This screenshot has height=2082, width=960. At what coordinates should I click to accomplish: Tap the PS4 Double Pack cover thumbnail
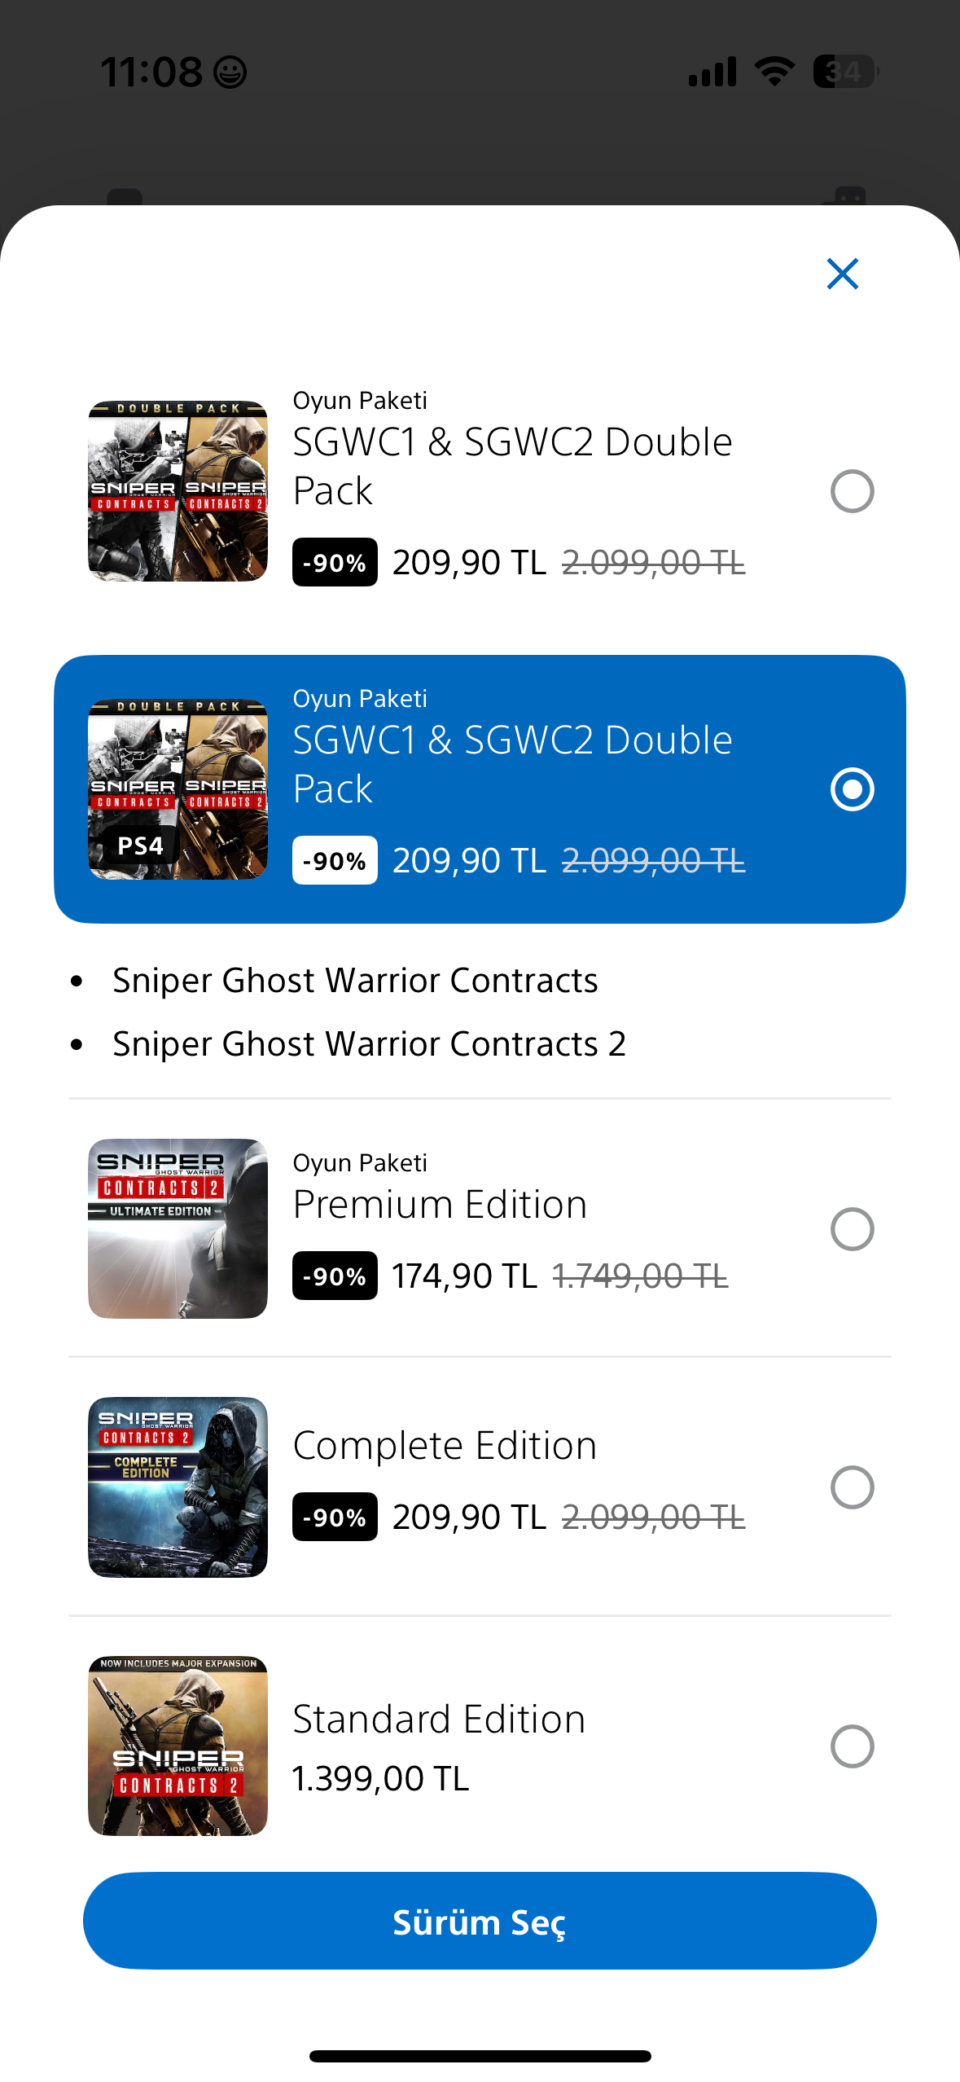[x=178, y=789]
